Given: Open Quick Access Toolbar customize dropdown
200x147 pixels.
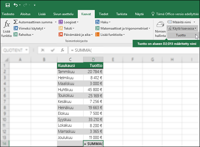Looking at the screenshot, I should pyautogui.click(x=34, y=5).
